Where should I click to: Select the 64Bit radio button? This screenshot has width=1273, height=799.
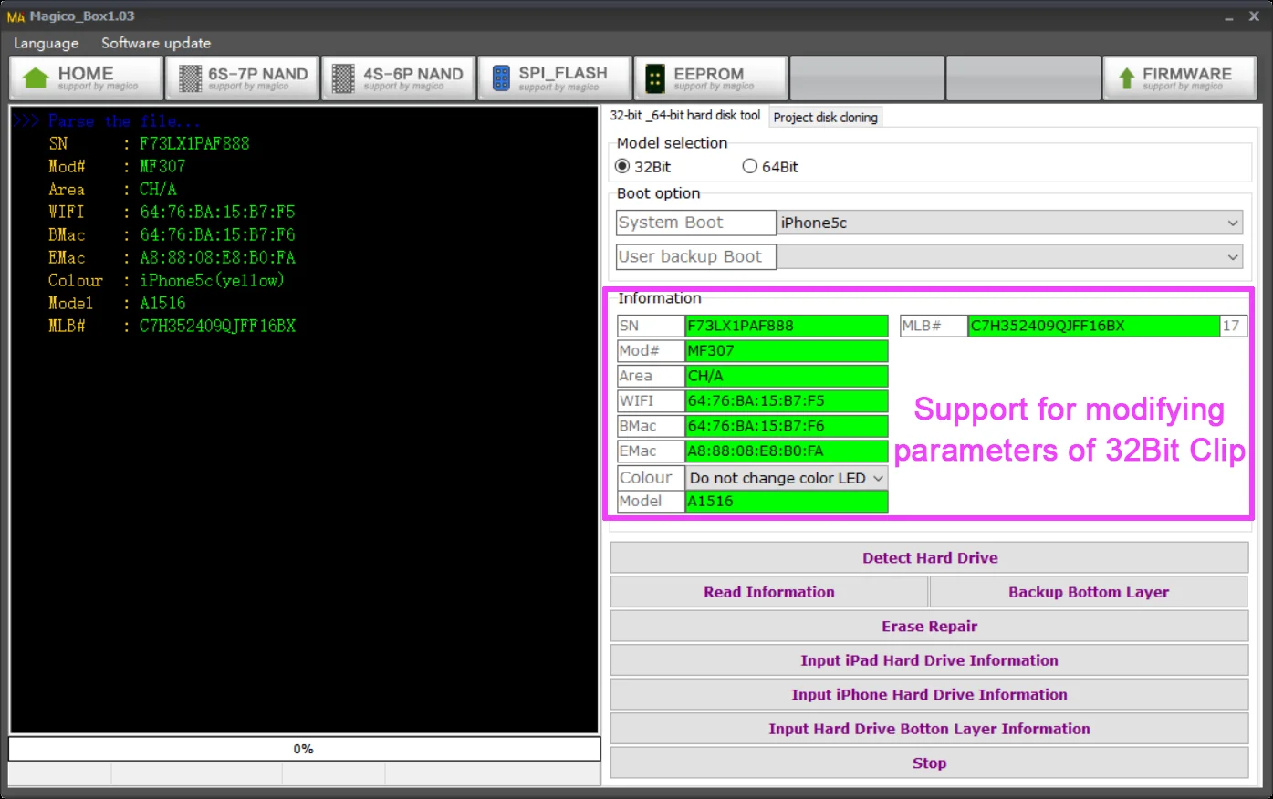[x=750, y=166]
